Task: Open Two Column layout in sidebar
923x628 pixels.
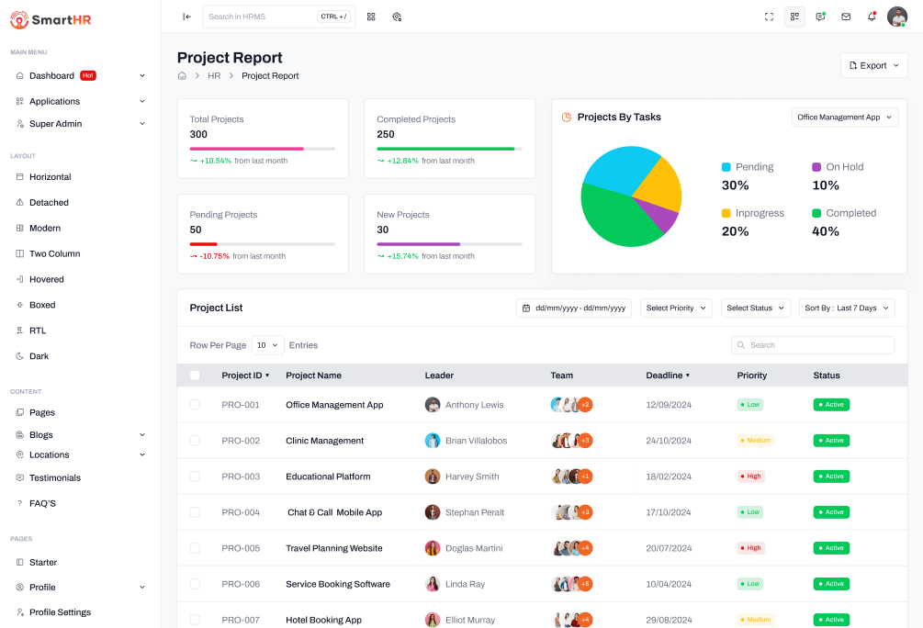Action: [x=54, y=253]
